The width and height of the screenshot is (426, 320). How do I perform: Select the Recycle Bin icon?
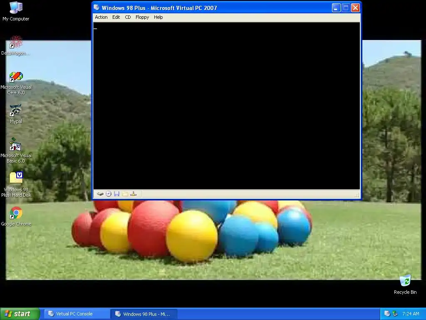(405, 285)
